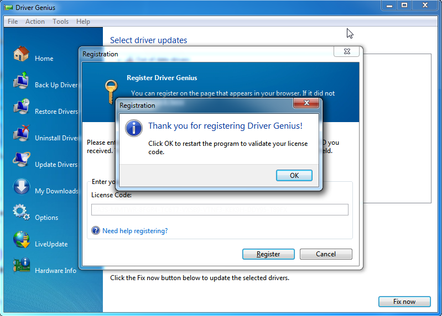The image size is (442, 316).
Task: Select the Update Drivers label
Action: tap(56, 164)
